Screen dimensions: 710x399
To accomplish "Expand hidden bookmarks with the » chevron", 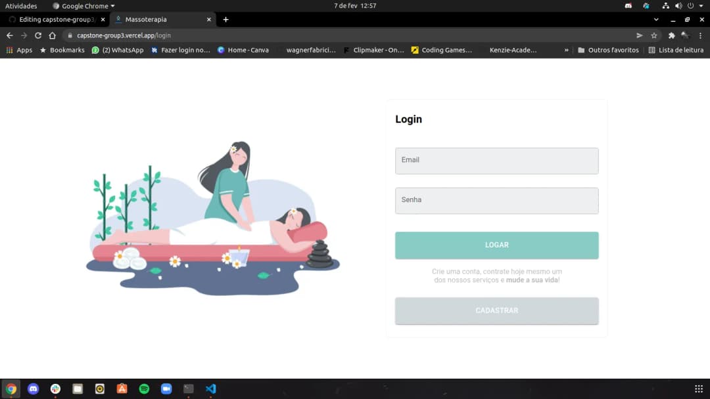I will click(565, 49).
